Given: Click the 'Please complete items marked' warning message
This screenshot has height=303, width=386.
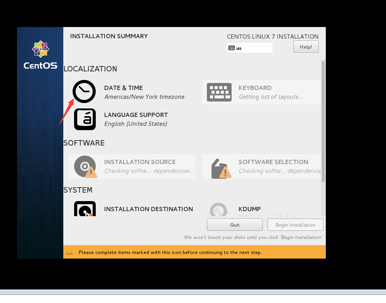Looking at the screenshot, I should (x=170, y=252).
